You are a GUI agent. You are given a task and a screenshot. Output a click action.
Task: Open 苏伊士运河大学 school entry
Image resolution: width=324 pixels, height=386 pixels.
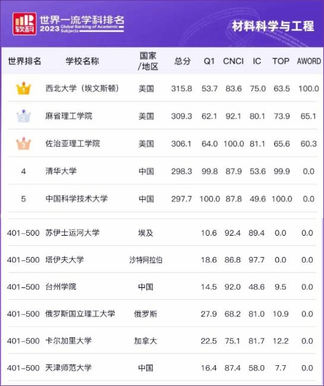pos(73,233)
